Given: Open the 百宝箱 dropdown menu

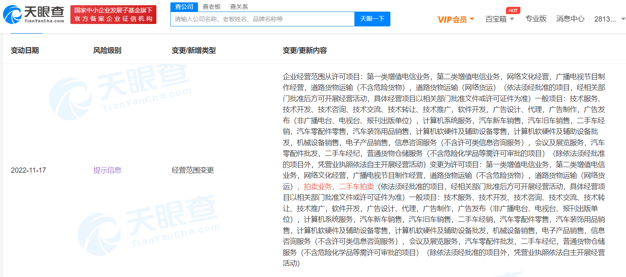Looking at the screenshot, I should pos(497,19).
